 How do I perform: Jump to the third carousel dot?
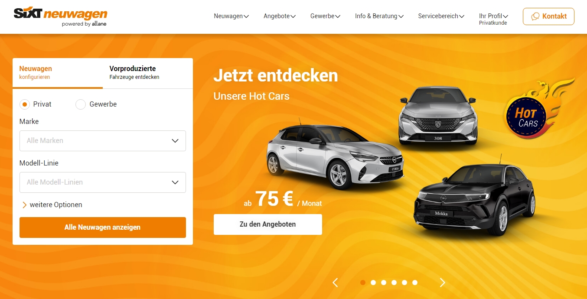384,283
